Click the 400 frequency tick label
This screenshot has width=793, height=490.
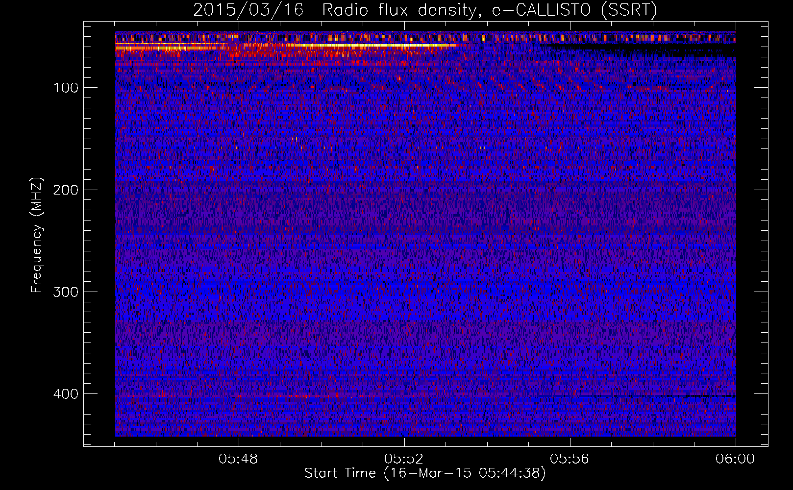[x=66, y=394]
